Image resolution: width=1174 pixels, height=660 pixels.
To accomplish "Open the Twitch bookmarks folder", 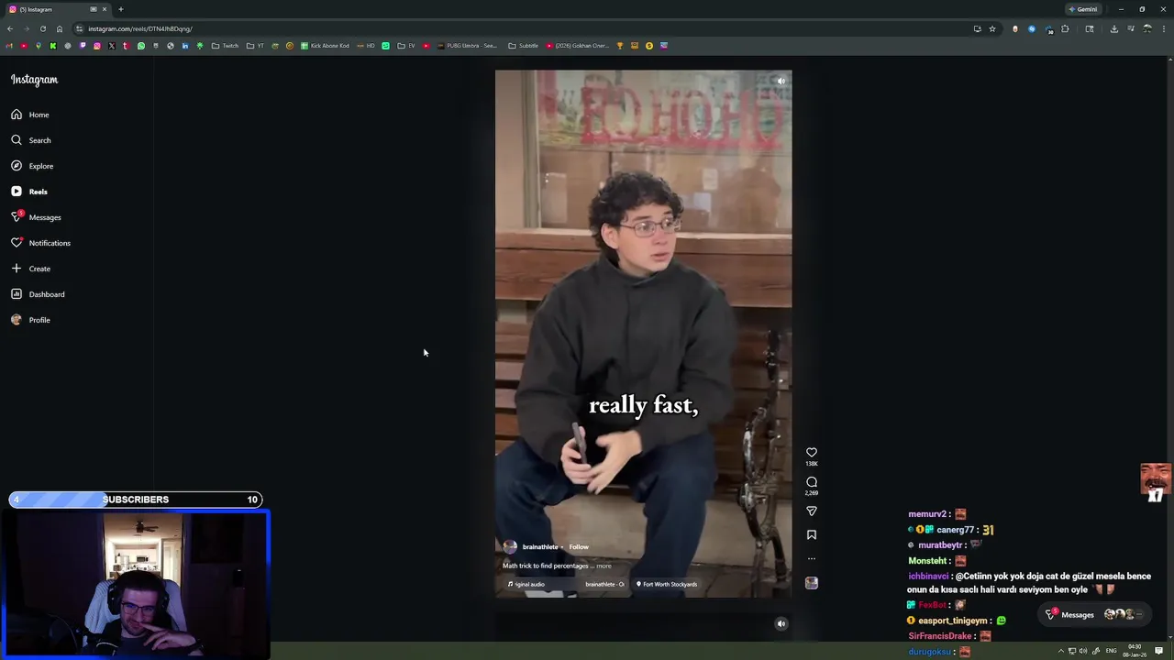I will pyautogui.click(x=225, y=46).
